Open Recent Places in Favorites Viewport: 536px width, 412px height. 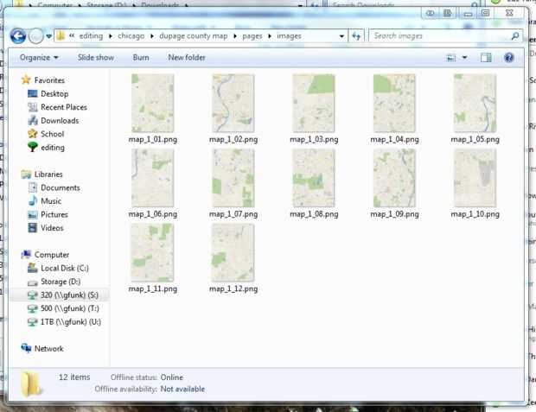(57, 107)
